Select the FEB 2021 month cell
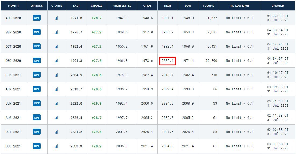The height and width of the screenshot is (154, 296). coord(13,75)
